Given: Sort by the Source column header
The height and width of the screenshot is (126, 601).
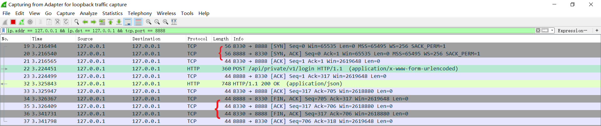Looking at the screenshot, I should pos(104,39).
